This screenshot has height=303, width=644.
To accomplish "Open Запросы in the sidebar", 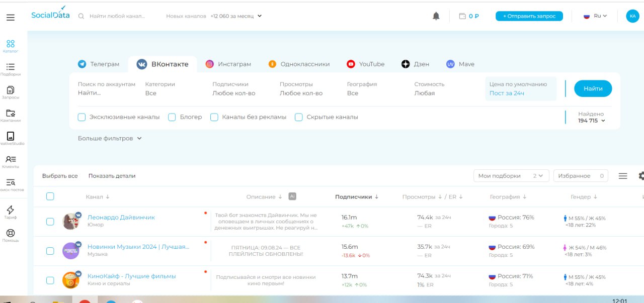I will coord(11,92).
